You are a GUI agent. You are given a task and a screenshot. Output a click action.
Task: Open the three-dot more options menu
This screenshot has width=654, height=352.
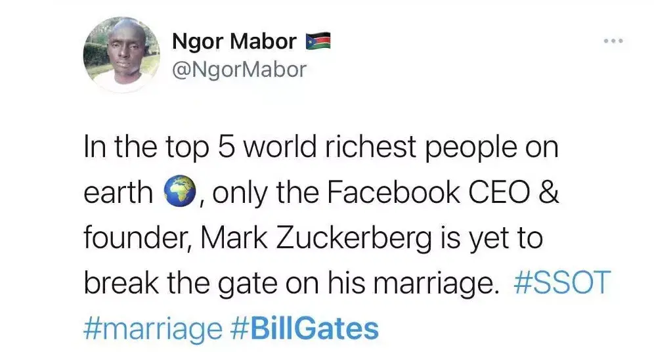(x=613, y=41)
